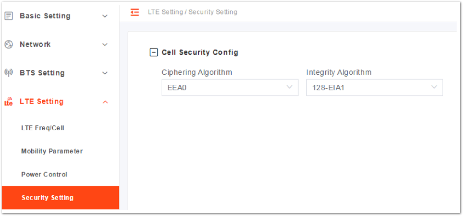This screenshot has width=463, height=216.
Task: Open the LTE Freq/Cell page
Action: [43, 128]
